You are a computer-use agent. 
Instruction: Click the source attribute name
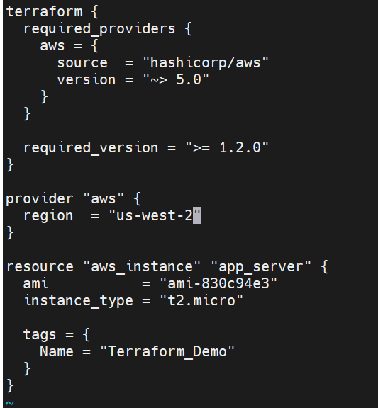[x=82, y=63]
